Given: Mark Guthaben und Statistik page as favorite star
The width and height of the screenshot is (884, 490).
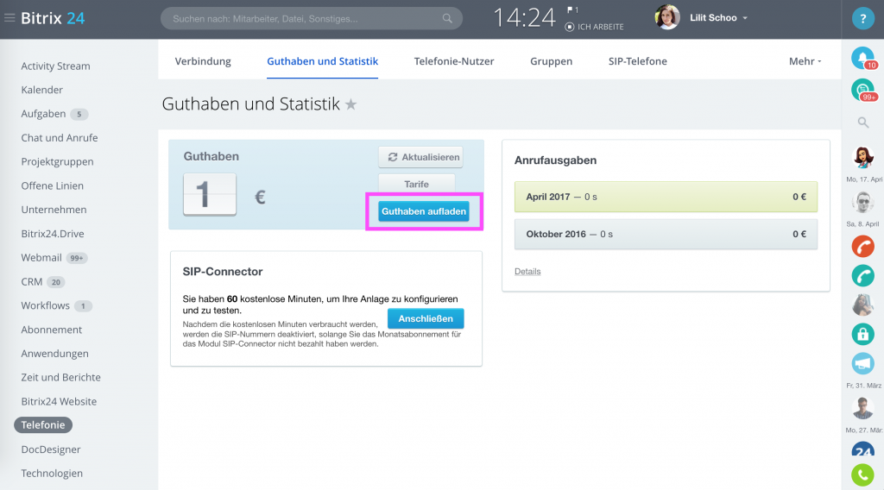Looking at the screenshot, I should [x=350, y=104].
